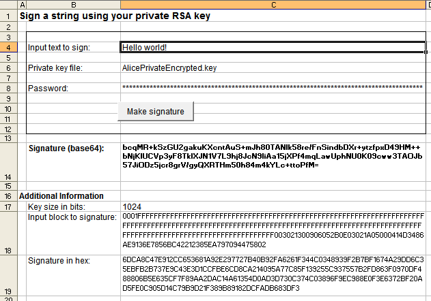The height and width of the screenshot is (301, 431).
Task: Click the base64 signature output cell
Action: 273,162
